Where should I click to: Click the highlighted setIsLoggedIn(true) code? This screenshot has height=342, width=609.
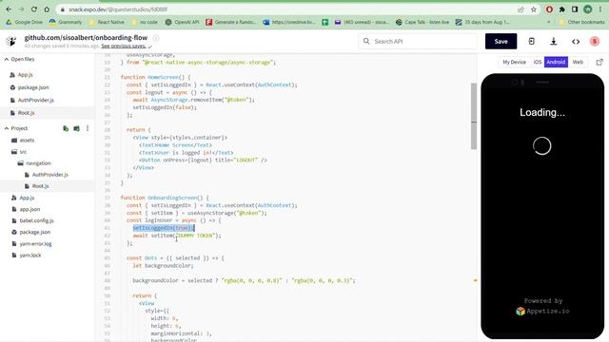point(163,228)
